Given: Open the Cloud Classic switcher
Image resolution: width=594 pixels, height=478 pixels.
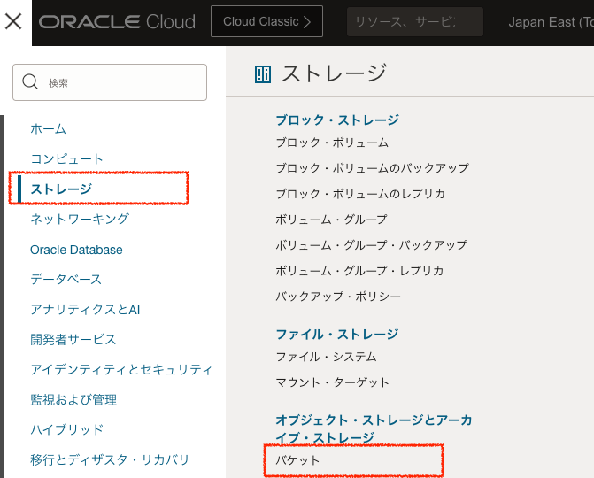Looking at the screenshot, I should point(266,21).
